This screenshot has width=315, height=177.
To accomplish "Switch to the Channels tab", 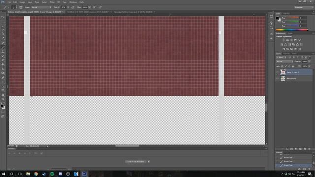I will coord(286,54).
